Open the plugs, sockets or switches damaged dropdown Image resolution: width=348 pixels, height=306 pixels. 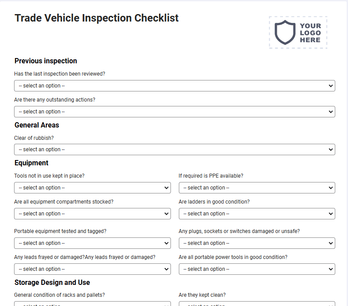pyautogui.click(x=257, y=243)
